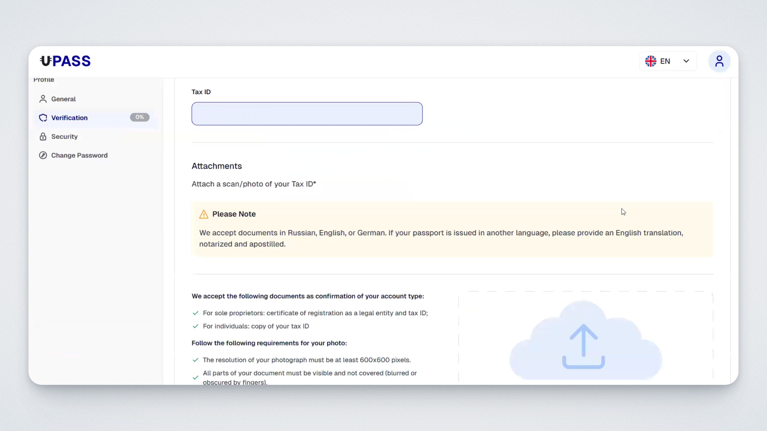Image resolution: width=767 pixels, height=431 pixels.
Task: Click the UK flag language icon
Action: [650, 61]
